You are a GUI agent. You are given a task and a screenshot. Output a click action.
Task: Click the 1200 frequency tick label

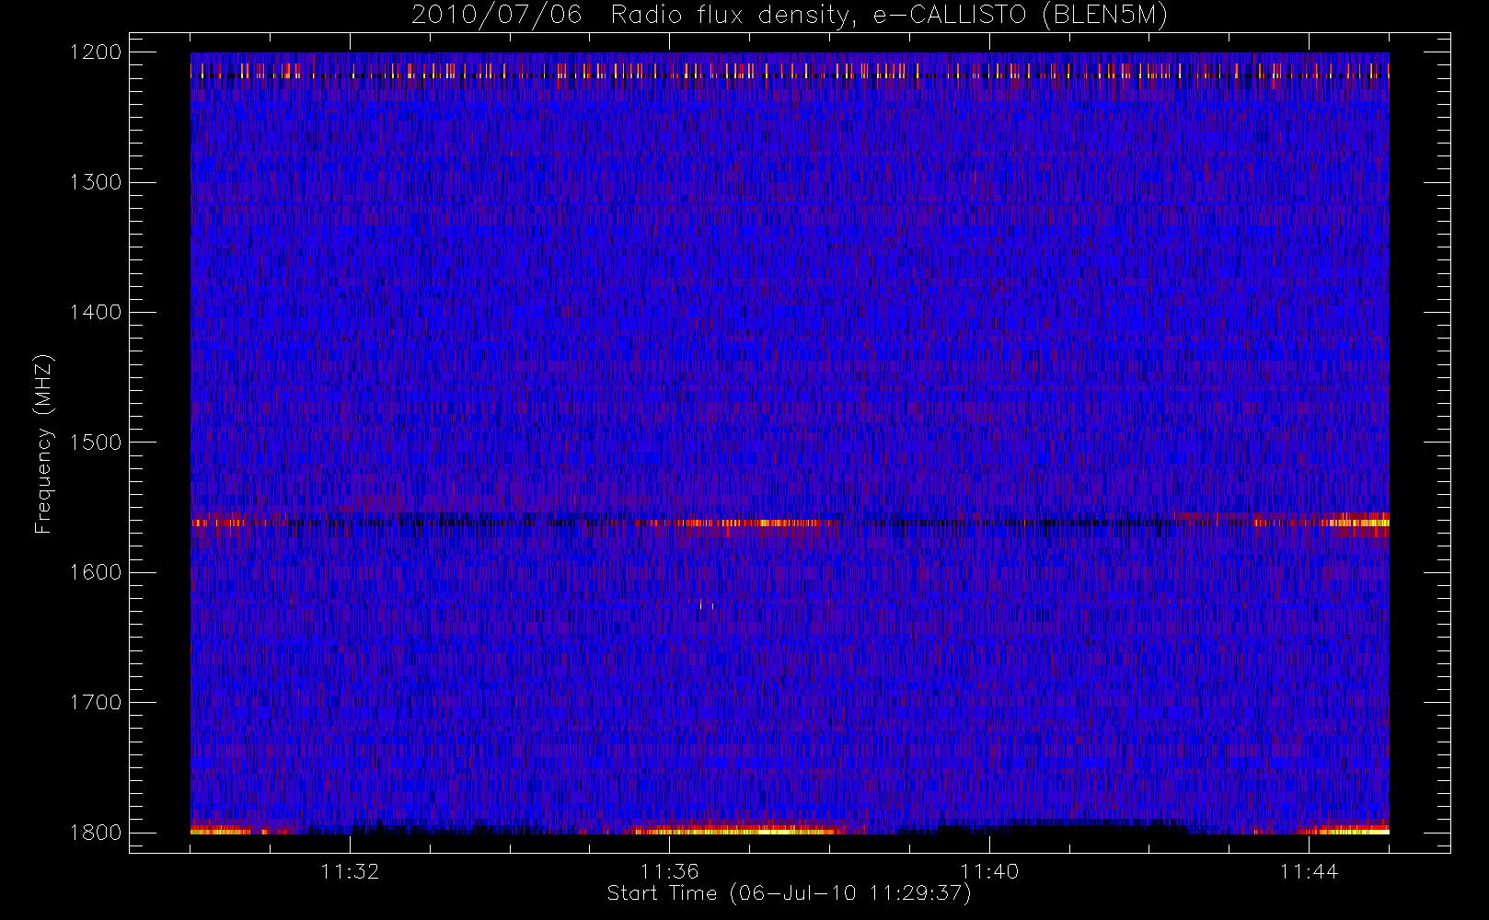[95, 52]
